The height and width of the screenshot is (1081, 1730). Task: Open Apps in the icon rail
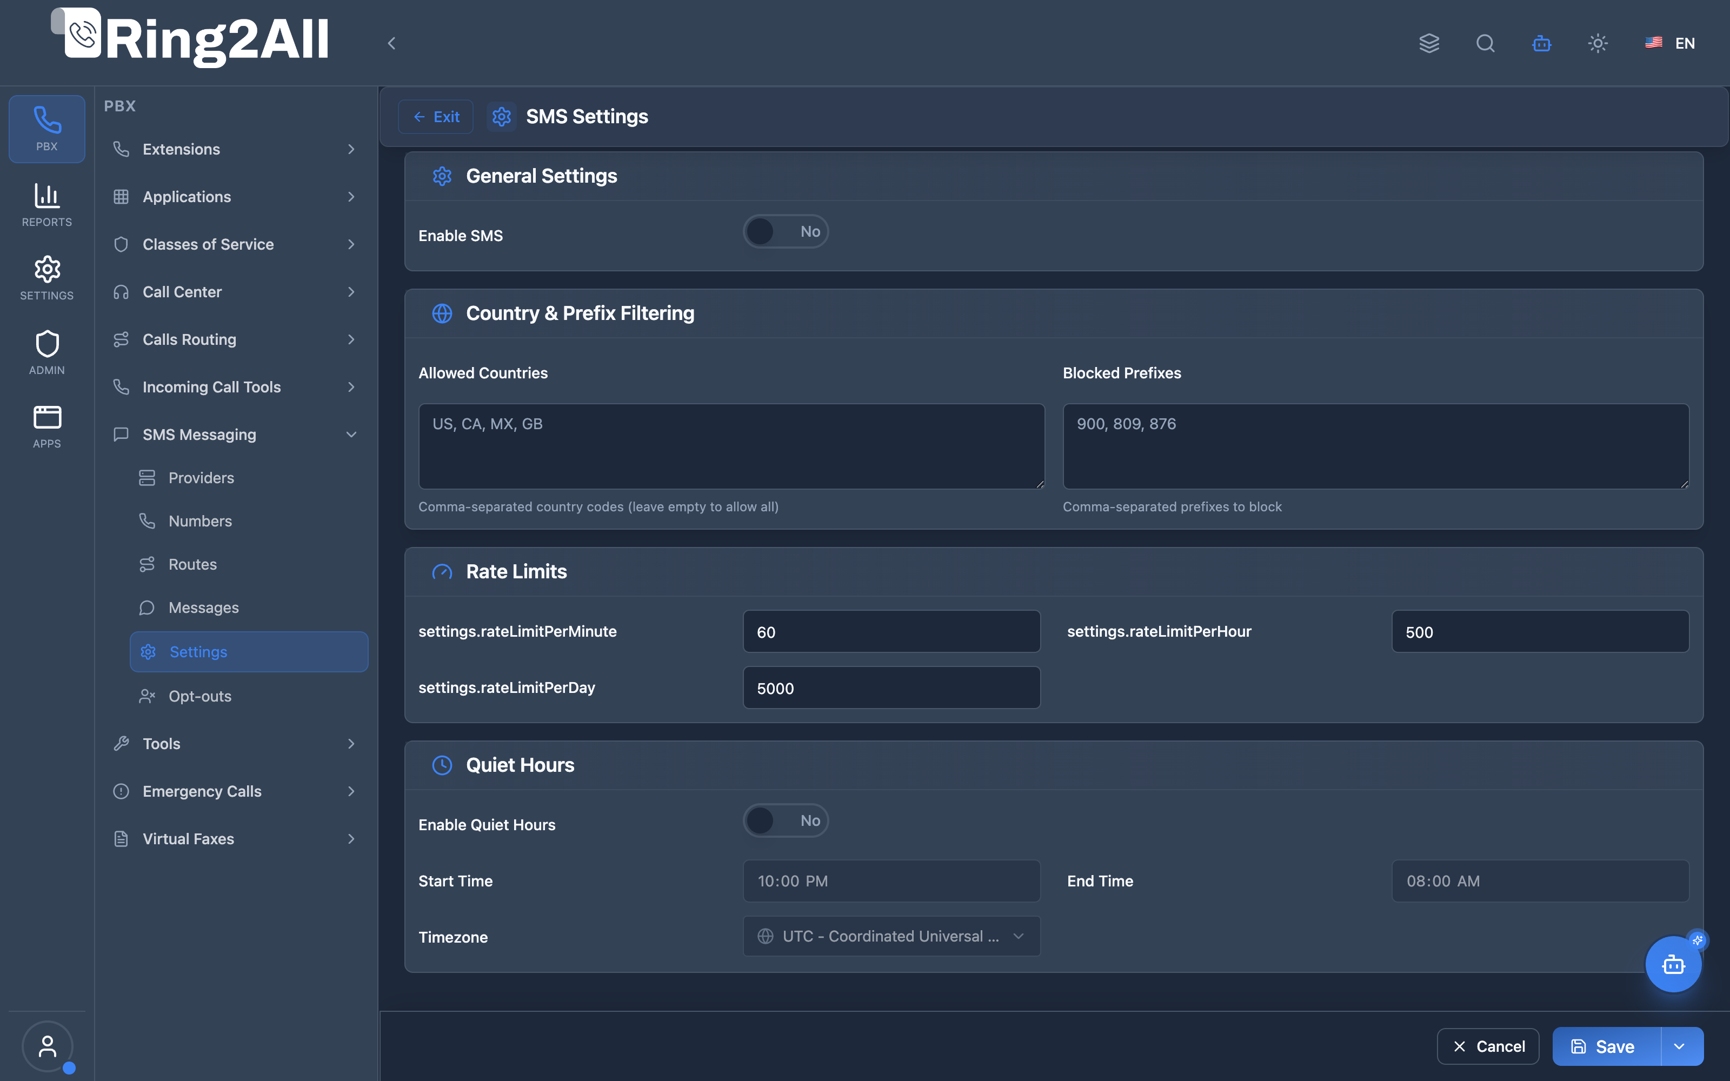click(47, 426)
